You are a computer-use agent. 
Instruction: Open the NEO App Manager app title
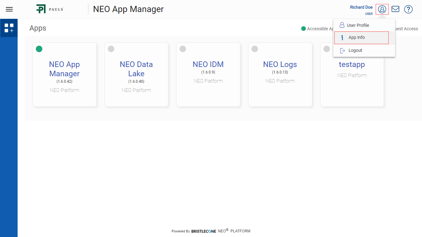[x=65, y=69]
